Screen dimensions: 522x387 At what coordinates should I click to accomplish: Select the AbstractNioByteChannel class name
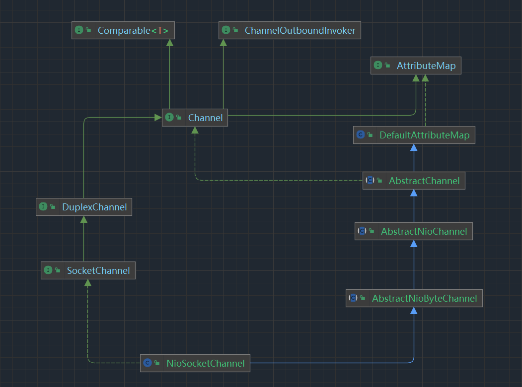(x=424, y=299)
